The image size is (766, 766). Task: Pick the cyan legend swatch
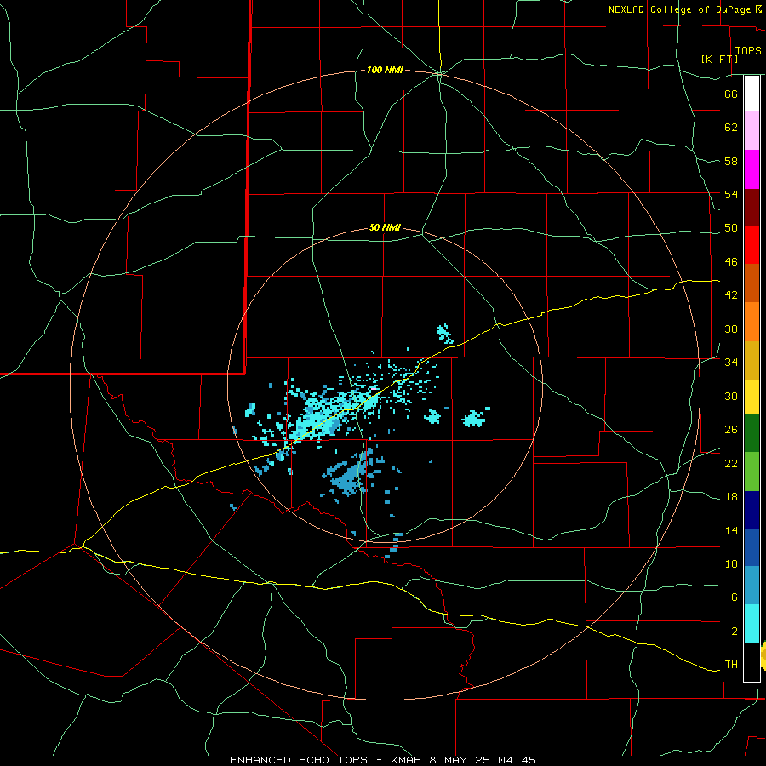[x=752, y=624]
